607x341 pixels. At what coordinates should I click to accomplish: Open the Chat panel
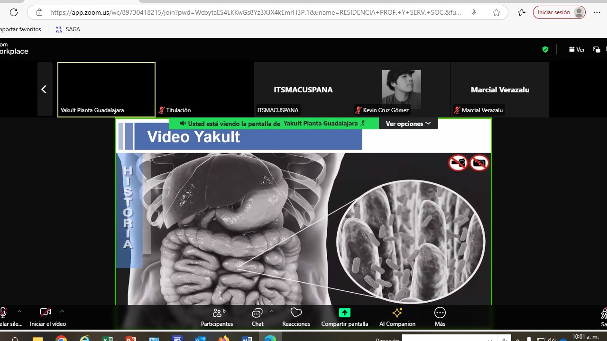258,317
